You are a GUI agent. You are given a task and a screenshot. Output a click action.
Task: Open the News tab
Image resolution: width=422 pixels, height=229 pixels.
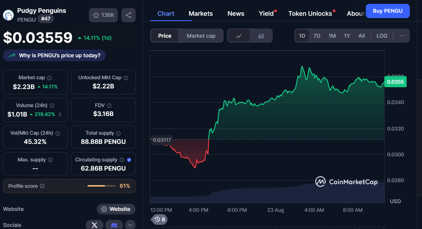[236, 14]
